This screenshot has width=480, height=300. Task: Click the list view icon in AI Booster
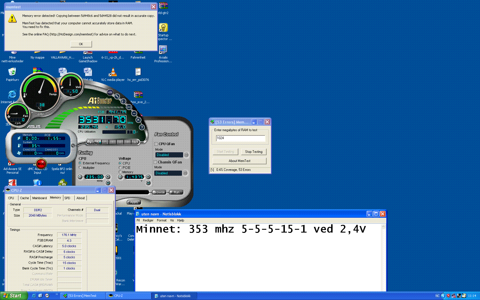point(123,101)
